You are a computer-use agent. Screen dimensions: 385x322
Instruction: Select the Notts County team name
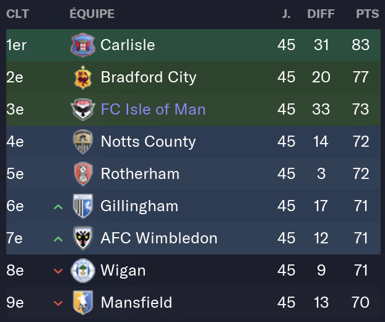tap(149, 142)
